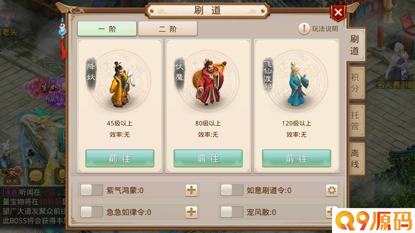Tap the plus icon beside 急急如律令

click(x=191, y=212)
